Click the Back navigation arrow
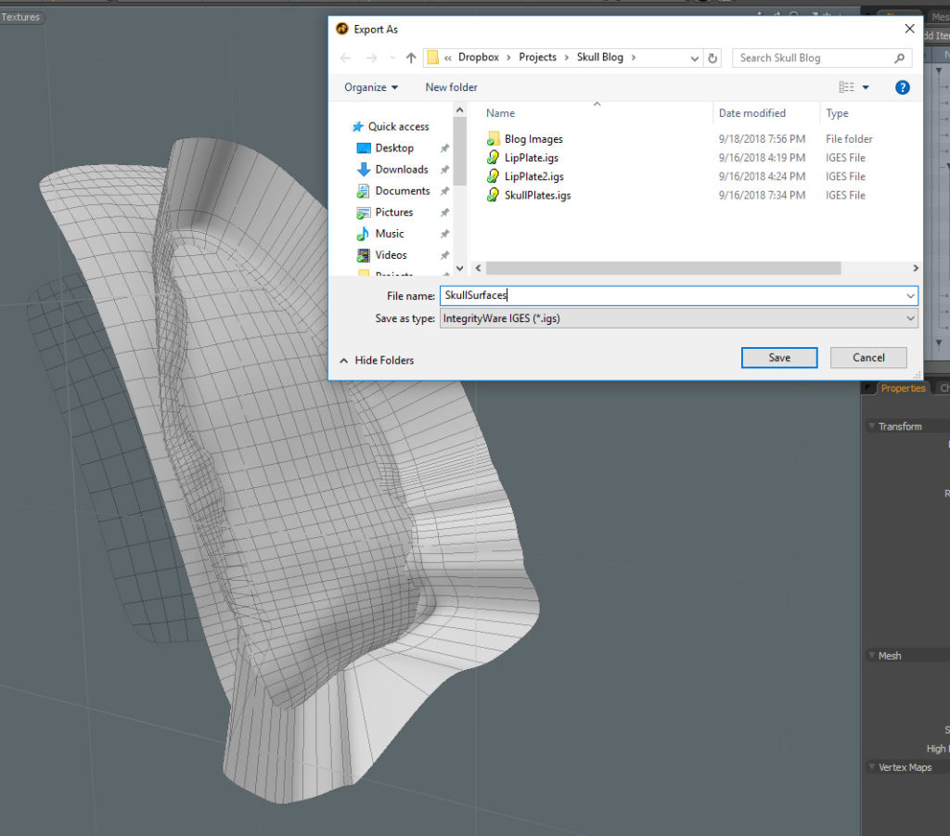 click(345, 58)
